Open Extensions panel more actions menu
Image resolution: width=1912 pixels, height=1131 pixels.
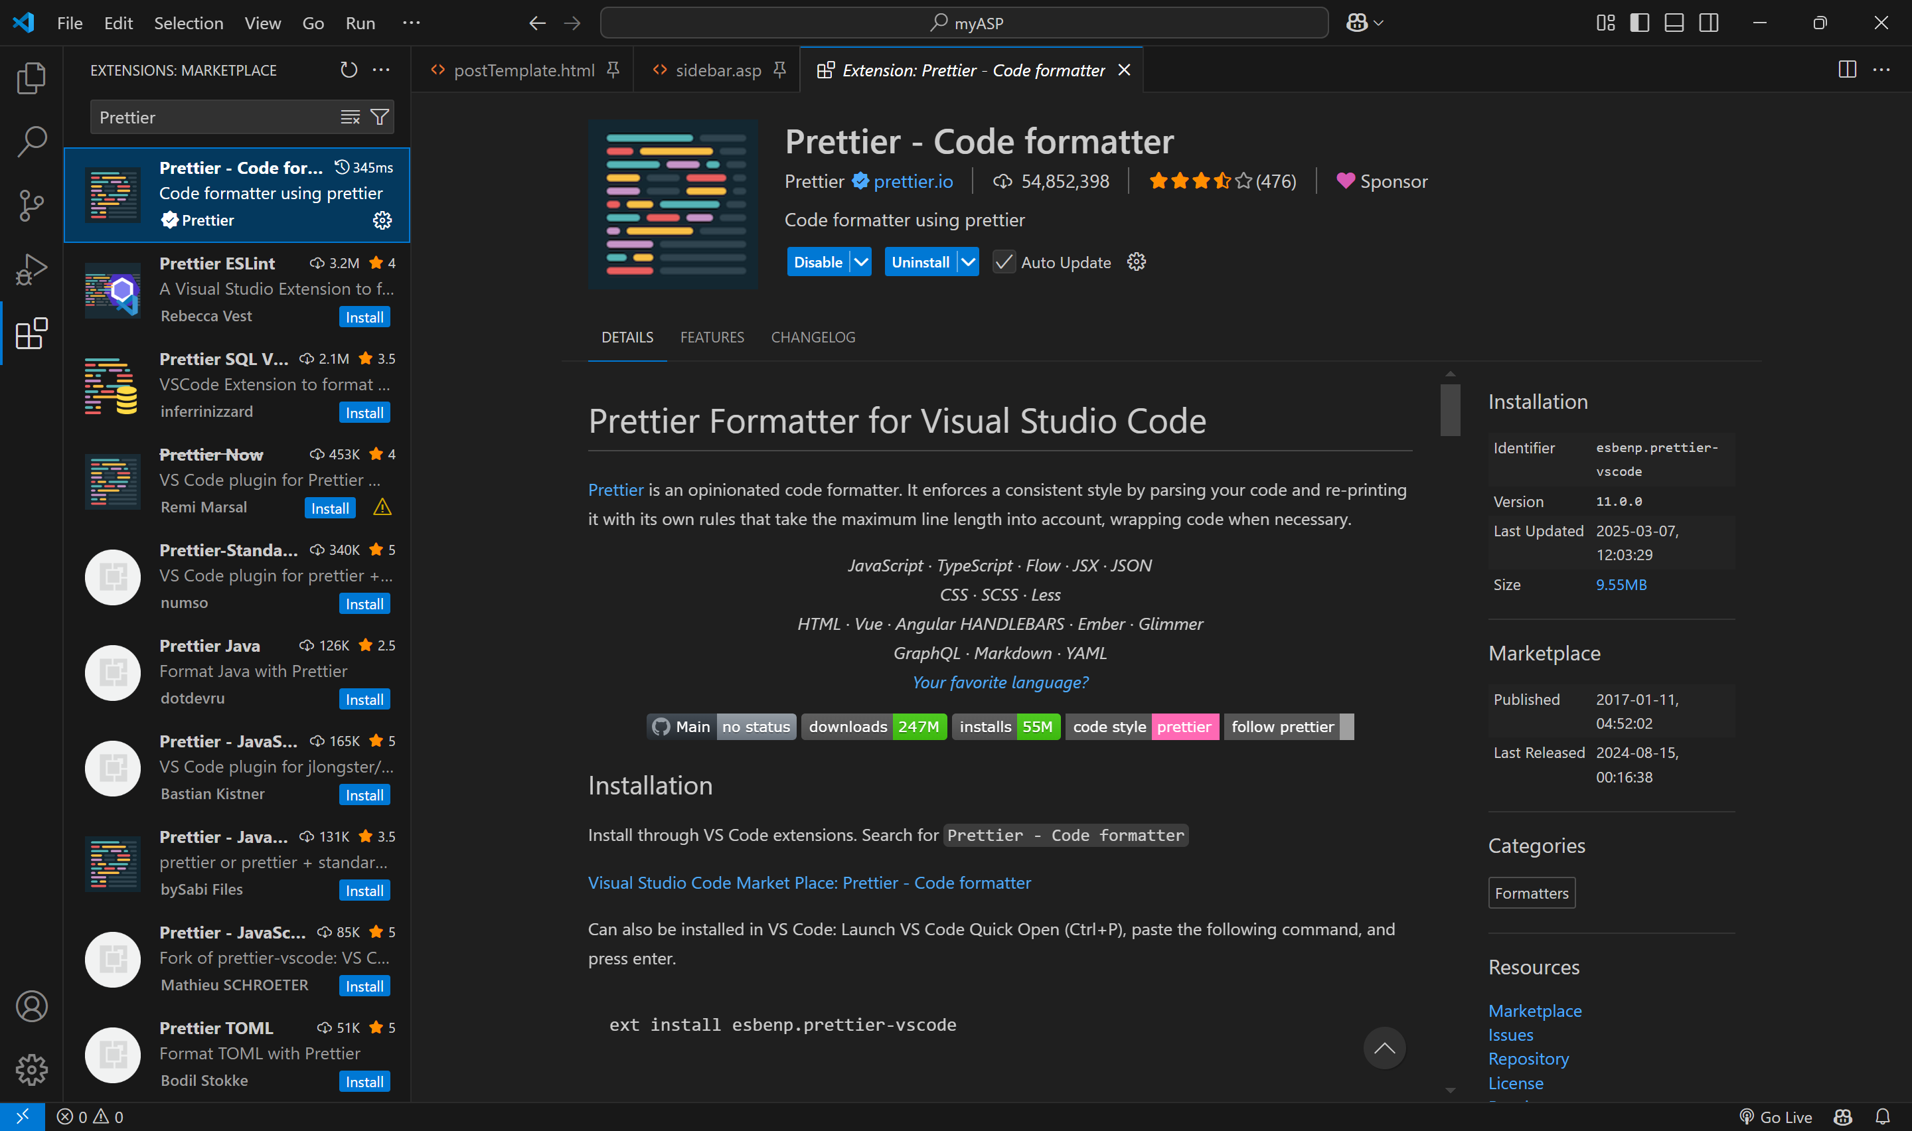coord(381,70)
